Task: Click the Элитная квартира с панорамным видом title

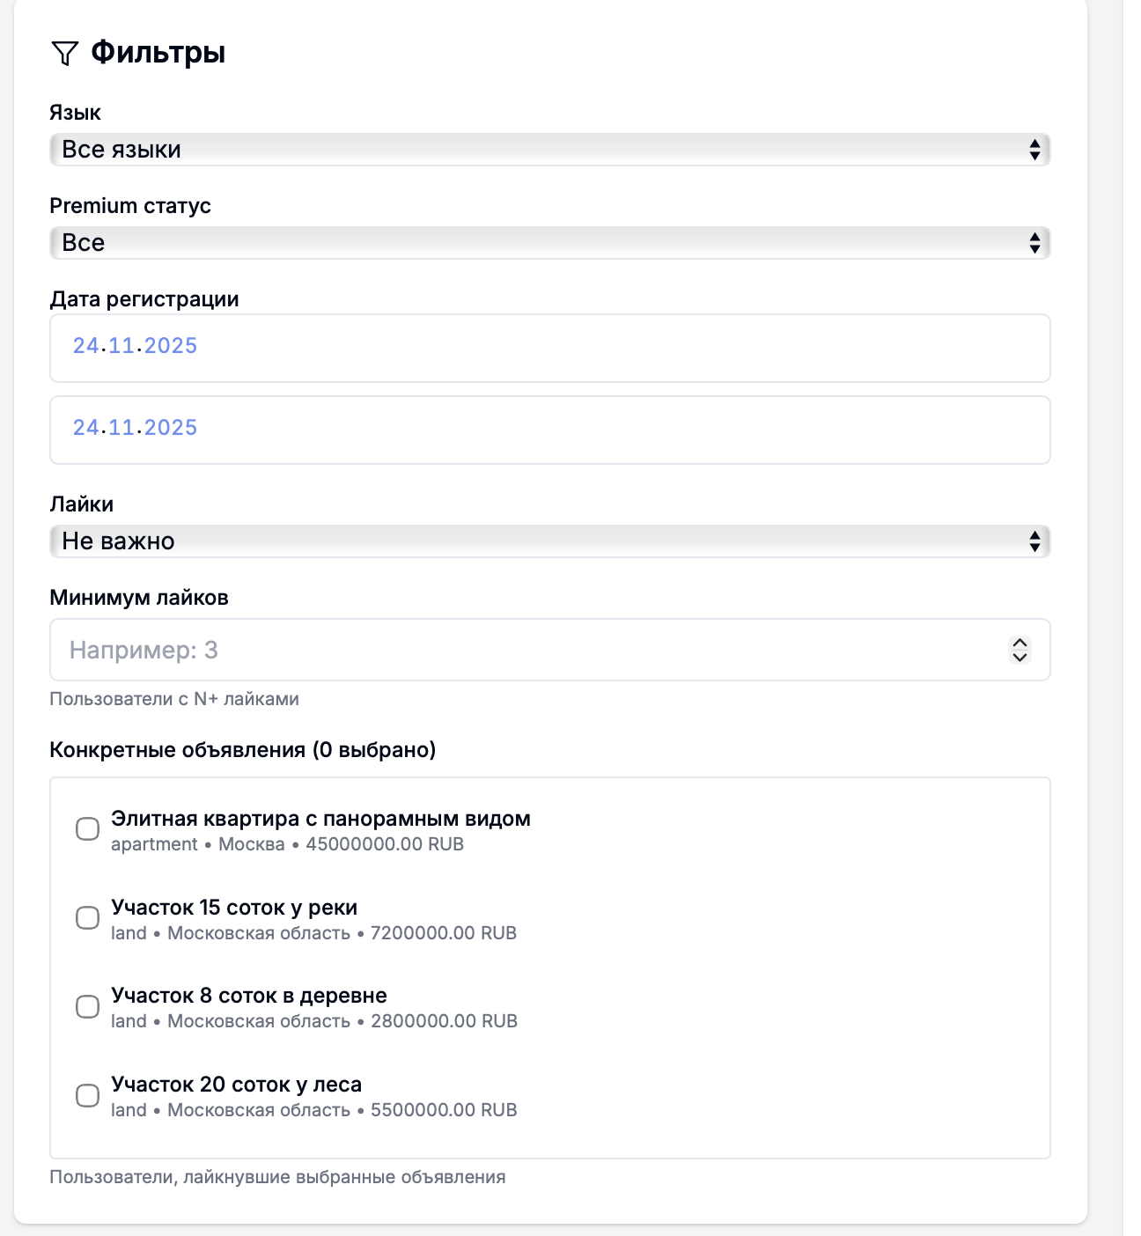Action: [x=320, y=819]
